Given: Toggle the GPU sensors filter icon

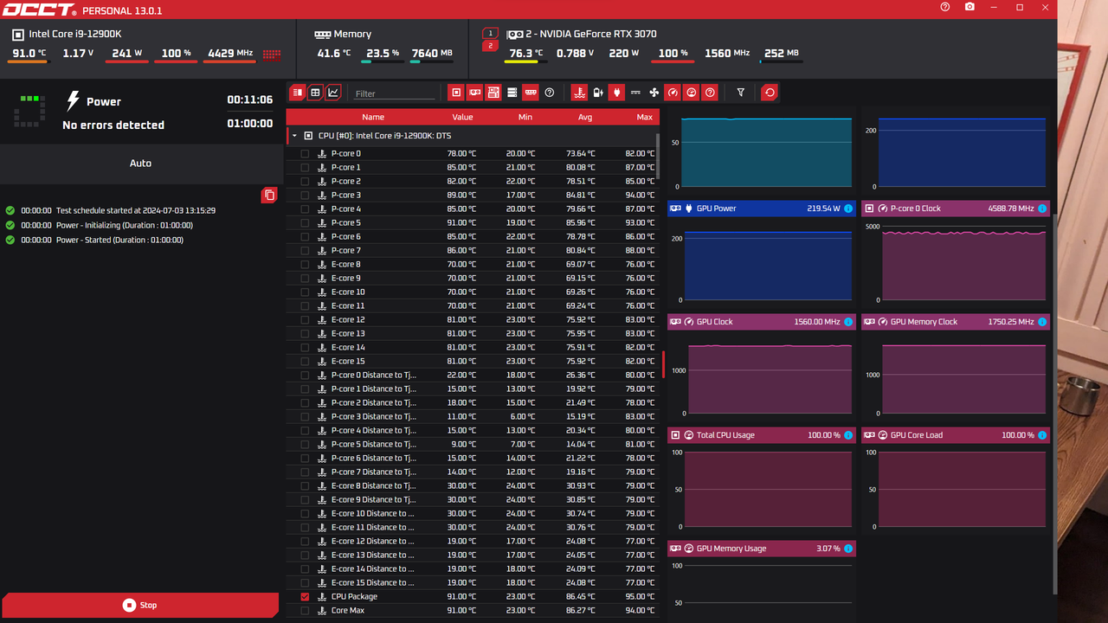Looking at the screenshot, I should point(474,93).
